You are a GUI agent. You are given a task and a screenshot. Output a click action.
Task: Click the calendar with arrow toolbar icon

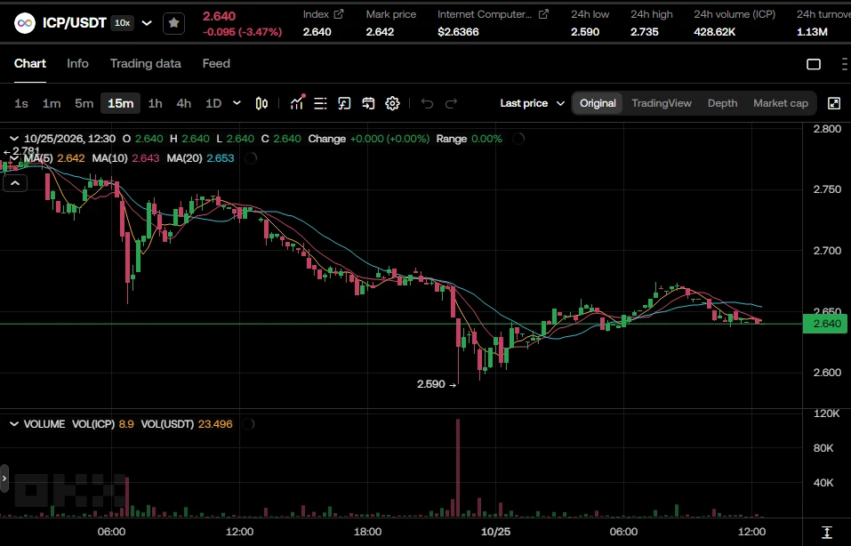coord(368,103)
